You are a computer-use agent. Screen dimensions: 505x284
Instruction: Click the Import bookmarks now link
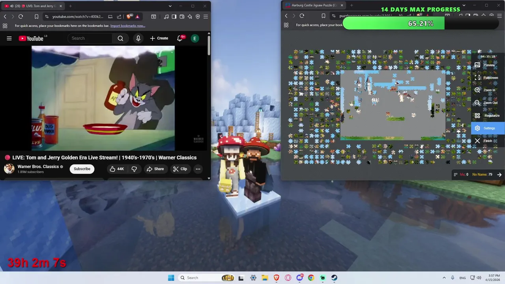pyautogui.click(x=128, y=26)
